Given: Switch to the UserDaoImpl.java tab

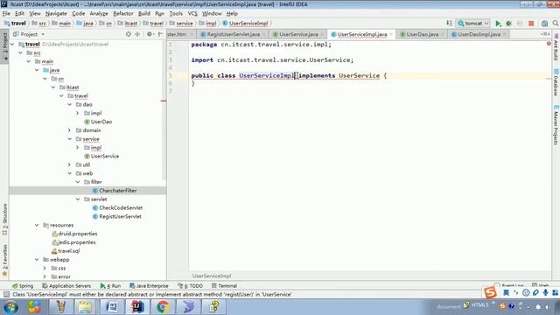Looking at the screenshot, I should click(x=479, y=34).
